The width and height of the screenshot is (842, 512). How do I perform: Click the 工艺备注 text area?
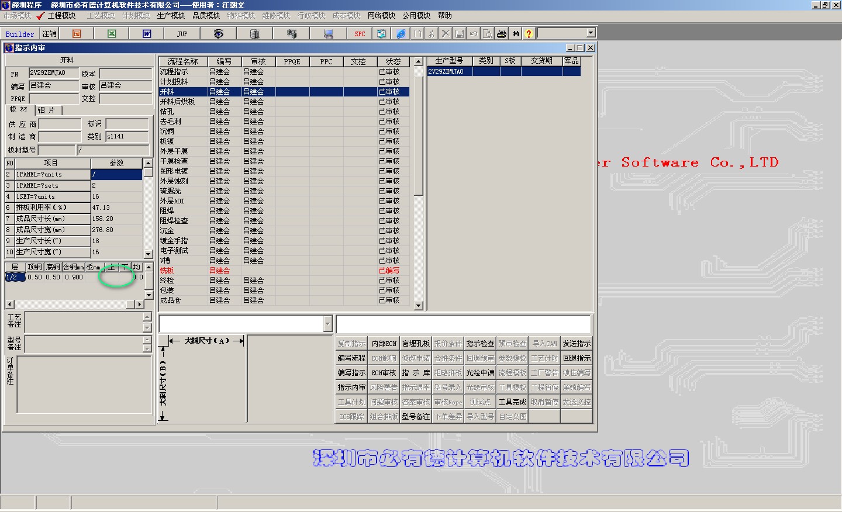pos(84,322)
